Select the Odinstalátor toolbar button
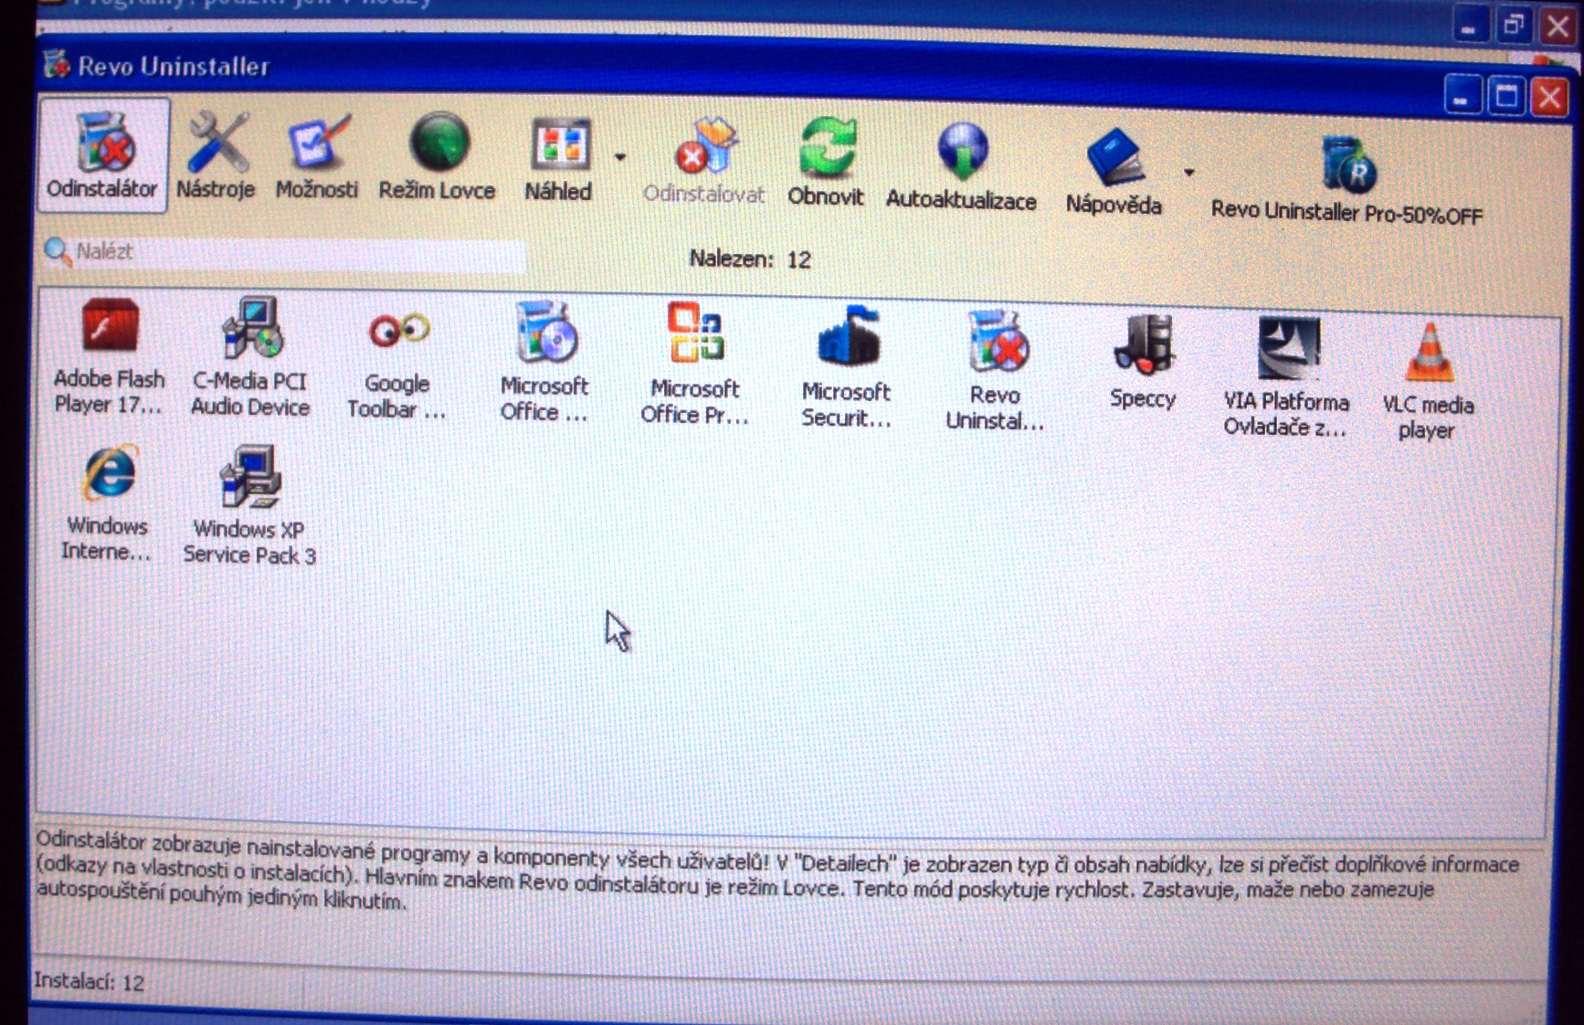Image resolution: width=1584 pixels, height=1025 pixels. point(102,155)
